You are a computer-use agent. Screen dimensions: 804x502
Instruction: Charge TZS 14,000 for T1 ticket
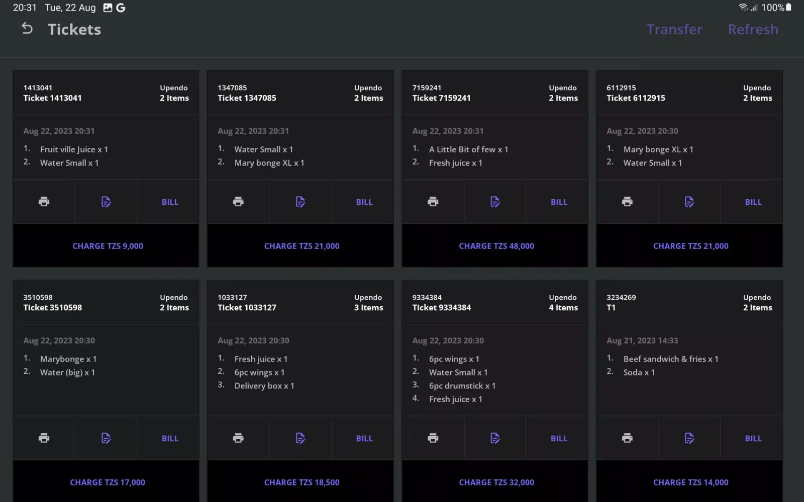click(690, 482)
